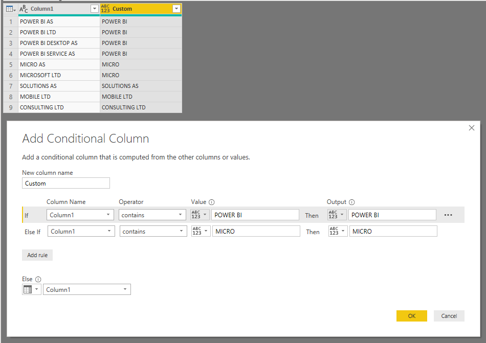Click the MICRO value input field

click(x=256, y=231)
